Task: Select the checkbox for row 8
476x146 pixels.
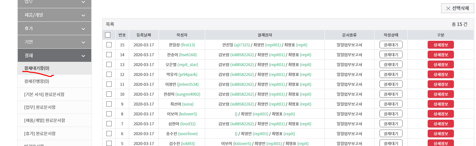Action: click(x=109, y=114)
